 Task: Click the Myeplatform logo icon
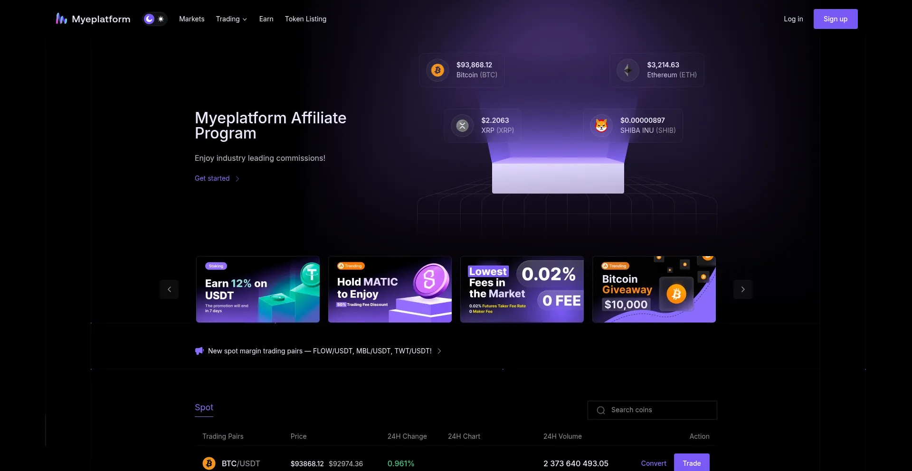(x=61, y=19)
